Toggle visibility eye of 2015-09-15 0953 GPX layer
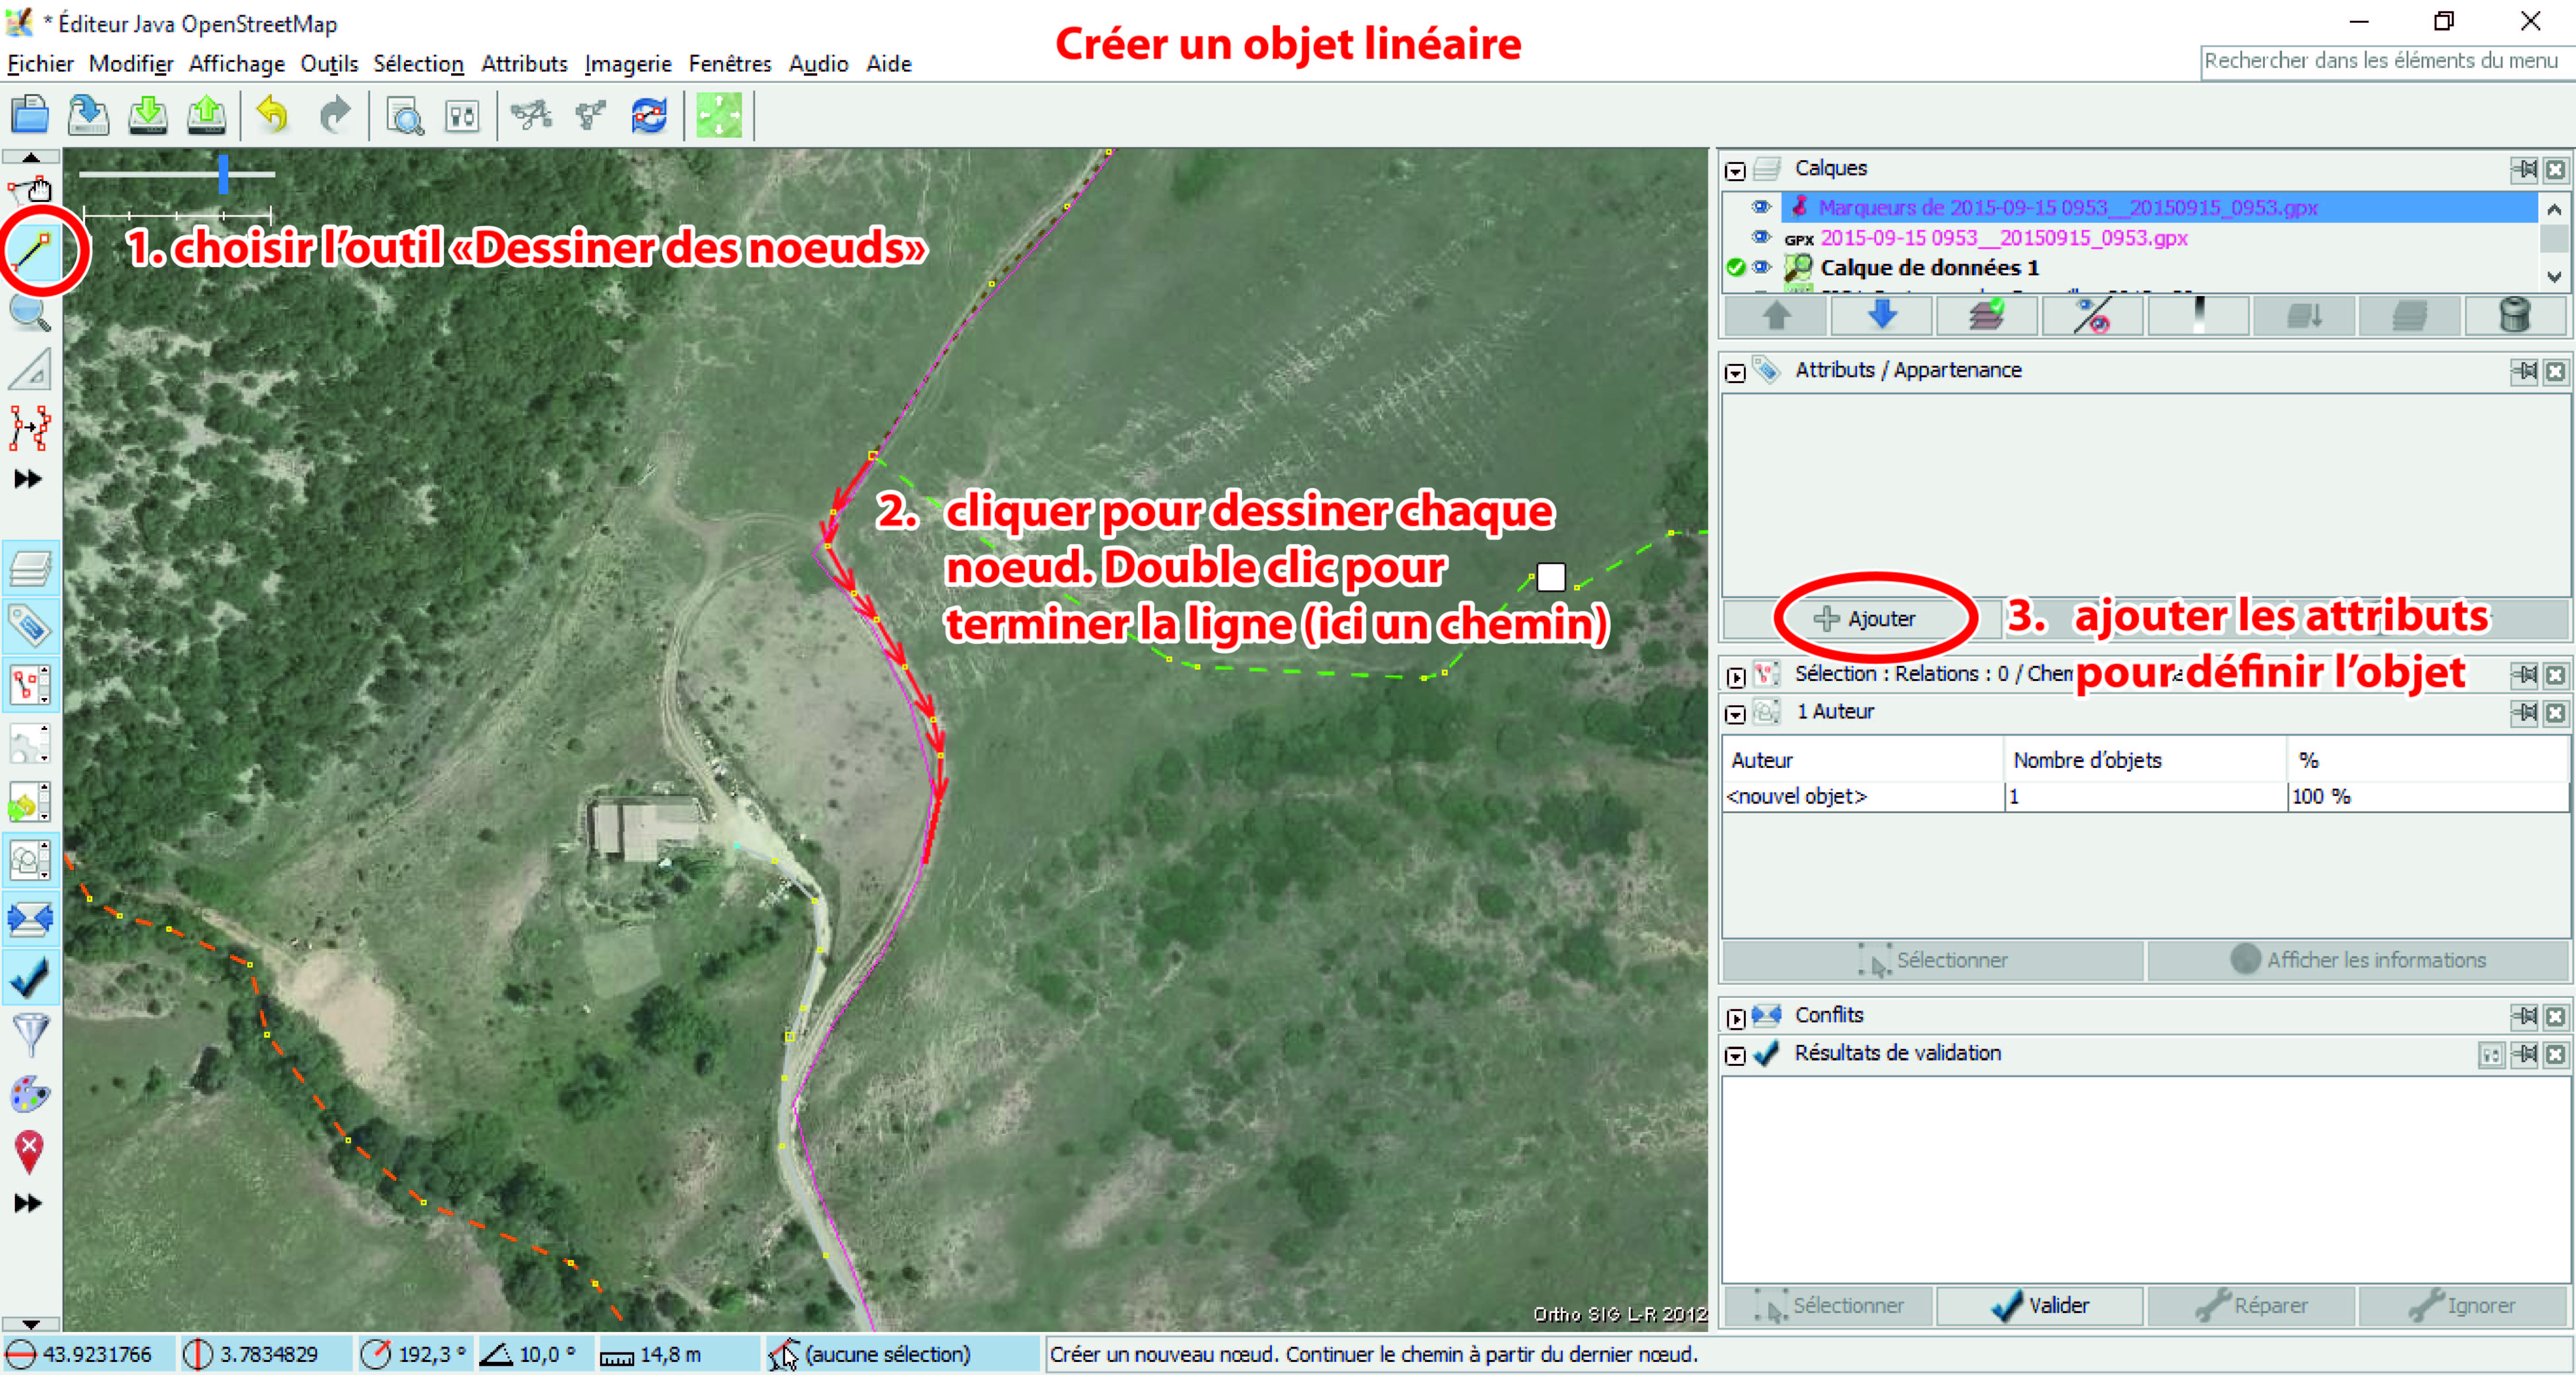This screenshot has width=2576, height=1375. click(1761, 237)
